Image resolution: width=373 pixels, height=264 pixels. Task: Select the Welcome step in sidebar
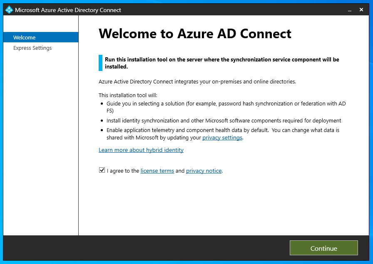coord(41,37)
